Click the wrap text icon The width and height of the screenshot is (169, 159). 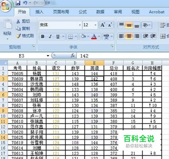pyautogui.click(x=163, y=25)
